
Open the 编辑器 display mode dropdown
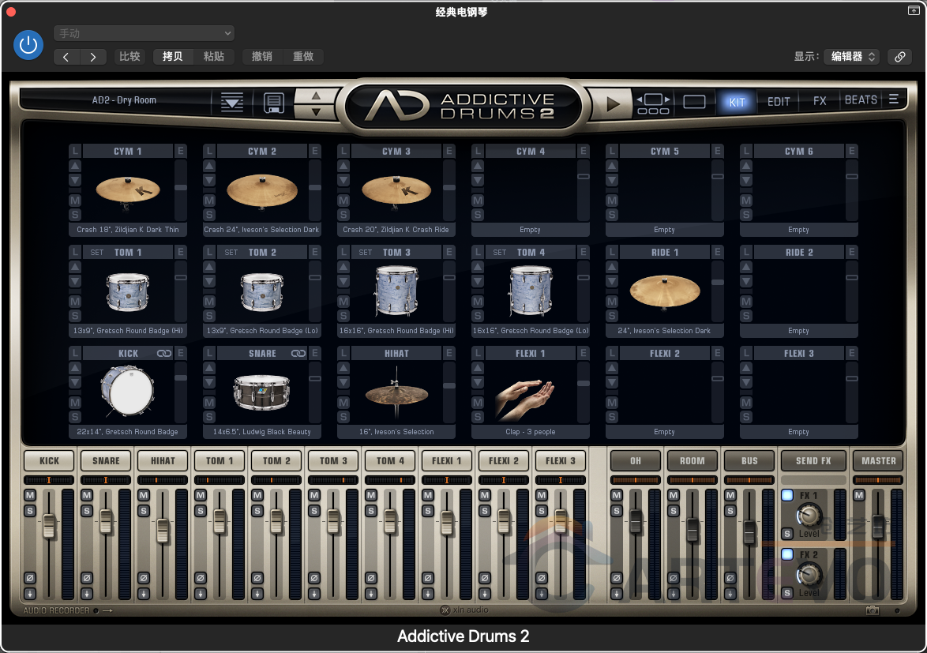click(851, 56)
